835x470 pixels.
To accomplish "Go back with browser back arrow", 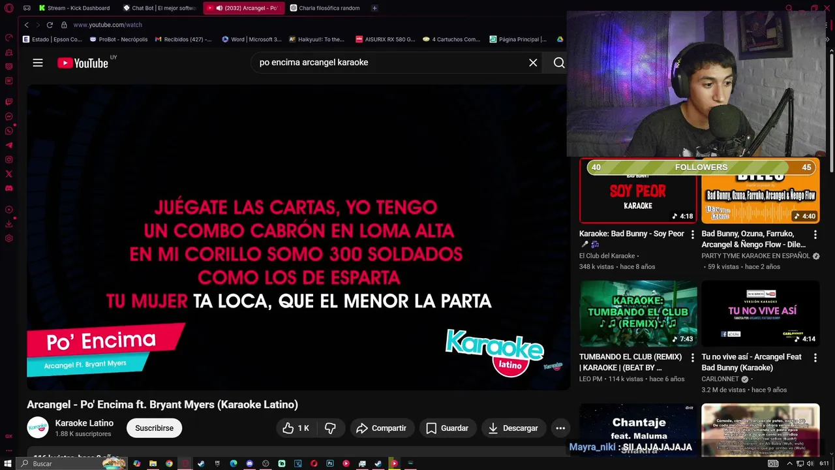I will pos(26,25).
